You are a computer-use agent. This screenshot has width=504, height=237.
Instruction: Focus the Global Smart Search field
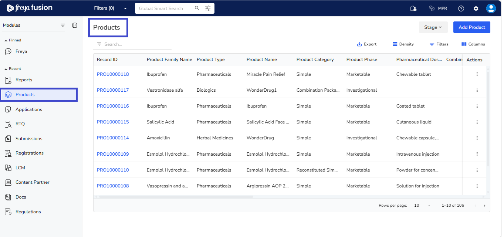(165, 8)
